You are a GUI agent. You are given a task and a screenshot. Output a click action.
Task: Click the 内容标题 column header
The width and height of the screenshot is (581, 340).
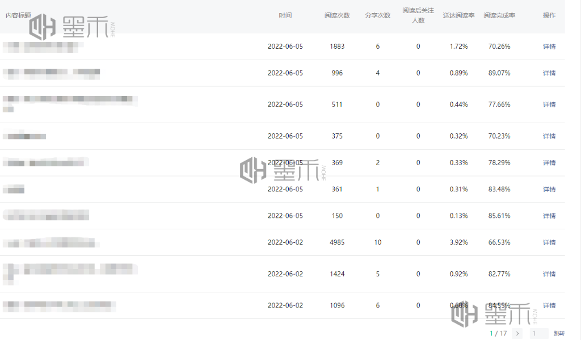[18, 16]
